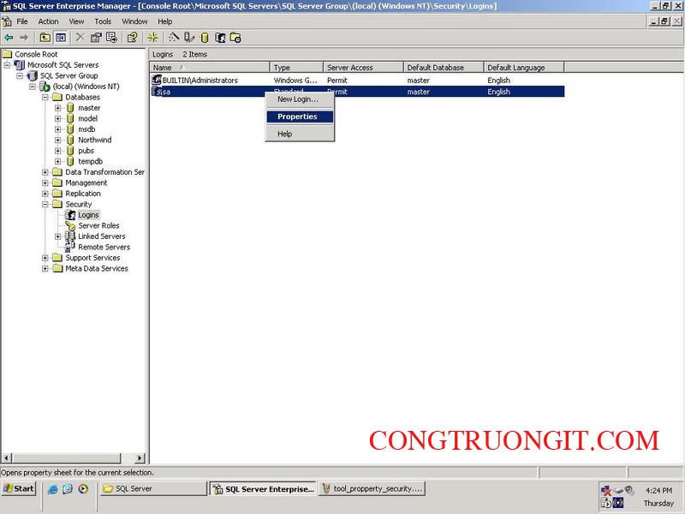
Task: Open the Window menu
Action: [x=134, y=21]
